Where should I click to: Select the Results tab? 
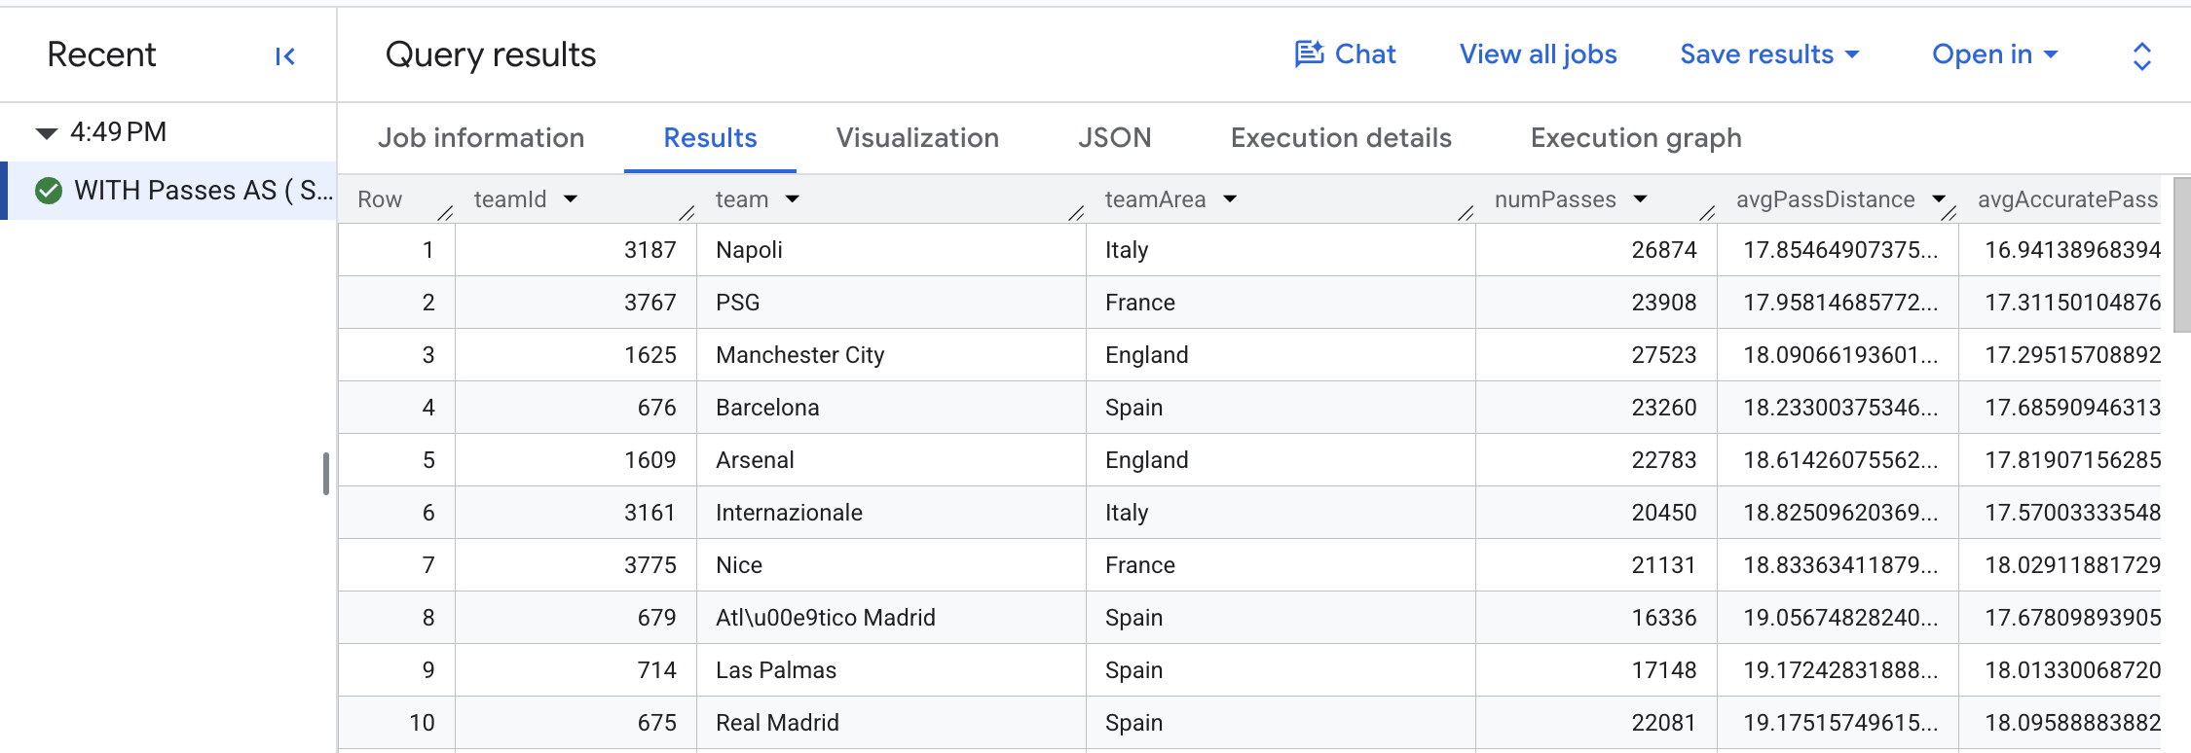tap(710, 138)
